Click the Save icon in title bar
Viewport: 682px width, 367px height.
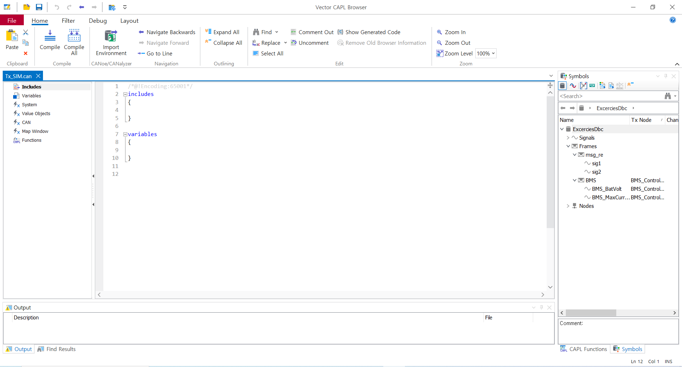pos(39,7)
